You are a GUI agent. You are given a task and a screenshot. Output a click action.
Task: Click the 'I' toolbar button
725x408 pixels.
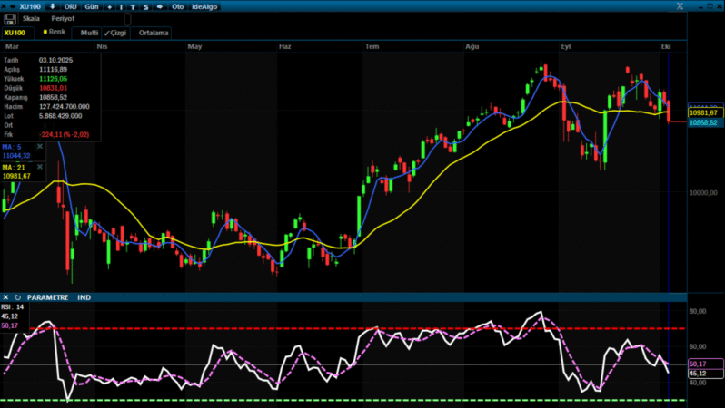pos(122,5)
